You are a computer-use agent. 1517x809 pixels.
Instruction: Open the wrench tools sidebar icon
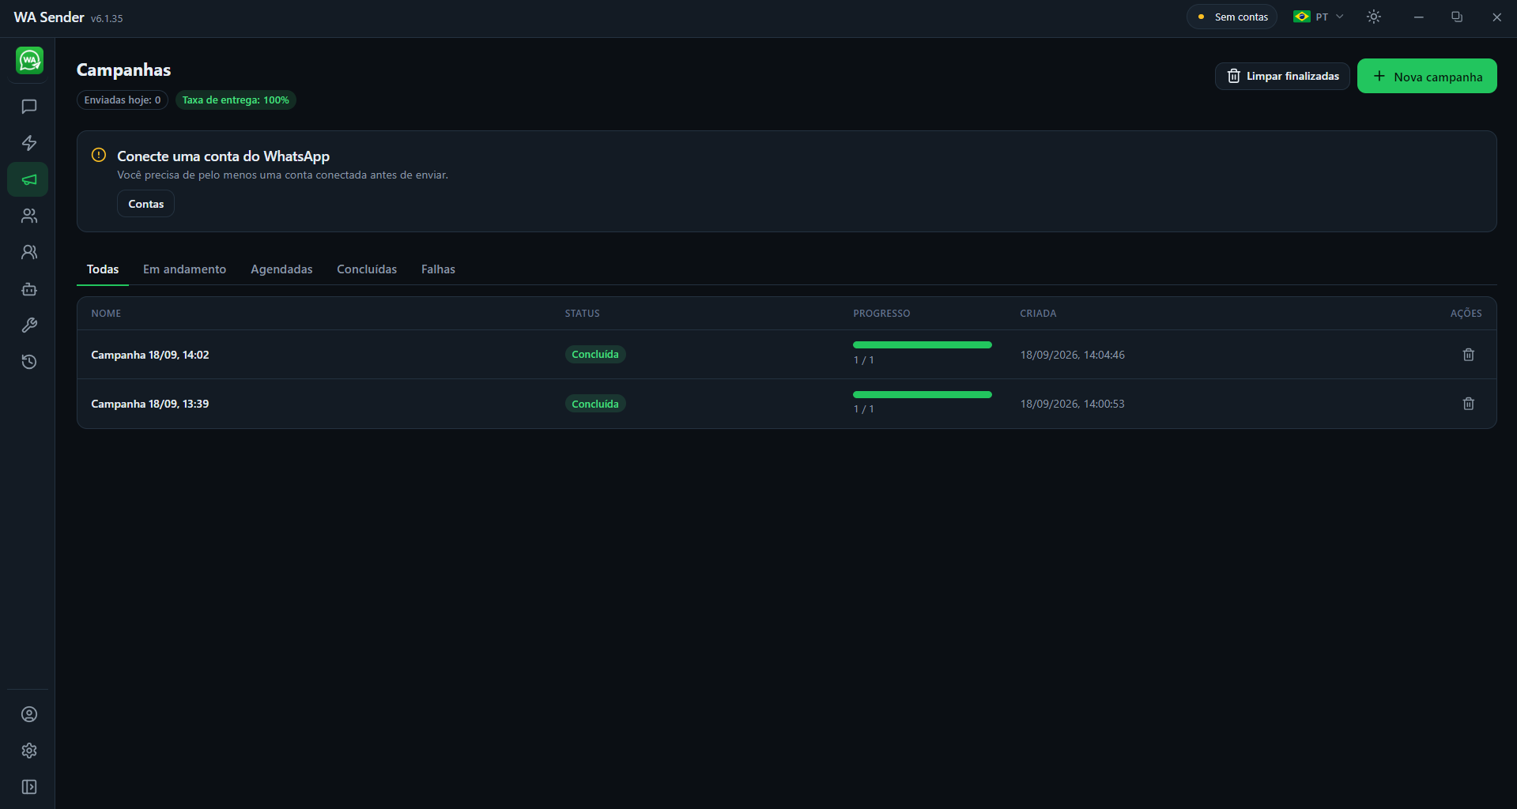point(29,325)
